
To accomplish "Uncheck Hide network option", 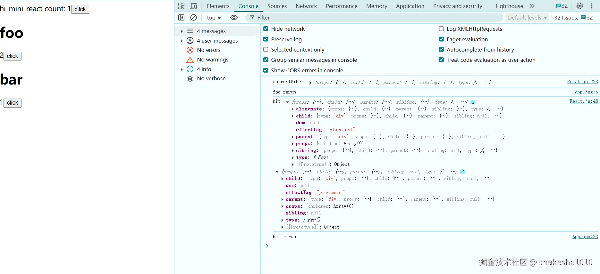I will [266, 29].
